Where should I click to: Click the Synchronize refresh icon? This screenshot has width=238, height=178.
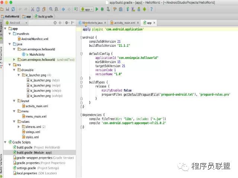click(13, 9)
